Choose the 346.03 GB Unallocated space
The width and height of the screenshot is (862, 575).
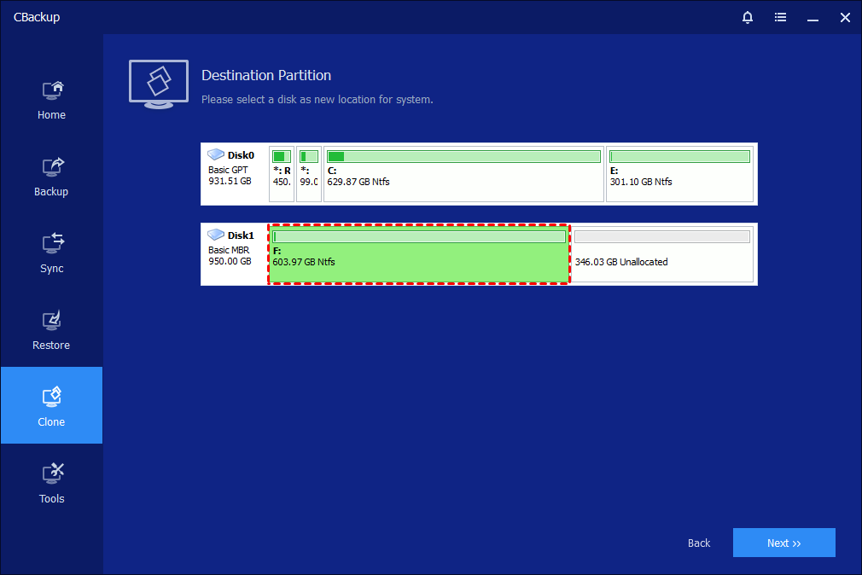coord(661,261)
